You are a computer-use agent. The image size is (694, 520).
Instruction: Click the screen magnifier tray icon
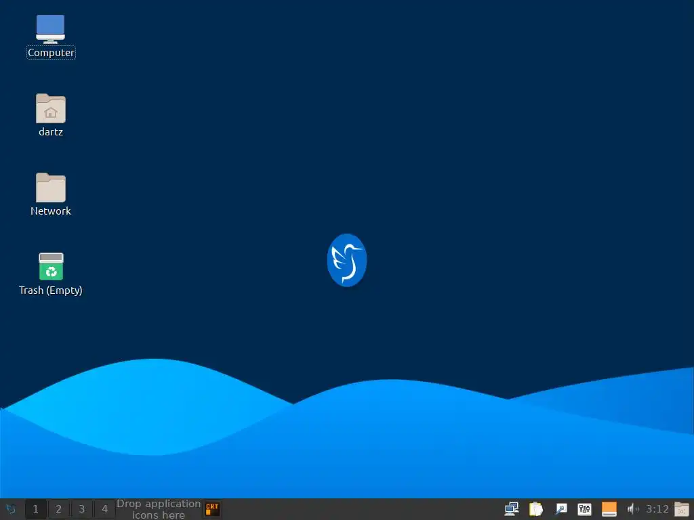(560, 509)
